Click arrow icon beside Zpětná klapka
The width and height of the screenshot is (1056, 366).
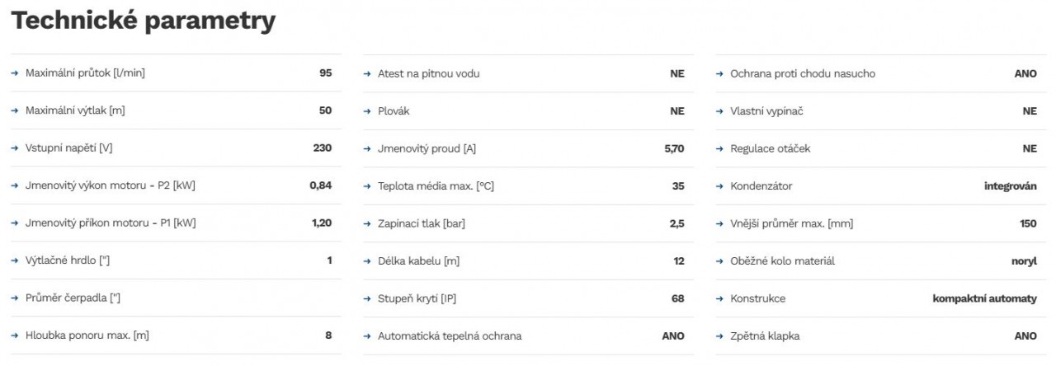tap(719, 336)
